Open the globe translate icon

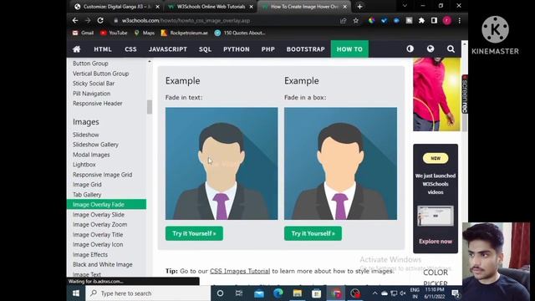(x=431, y=48)
